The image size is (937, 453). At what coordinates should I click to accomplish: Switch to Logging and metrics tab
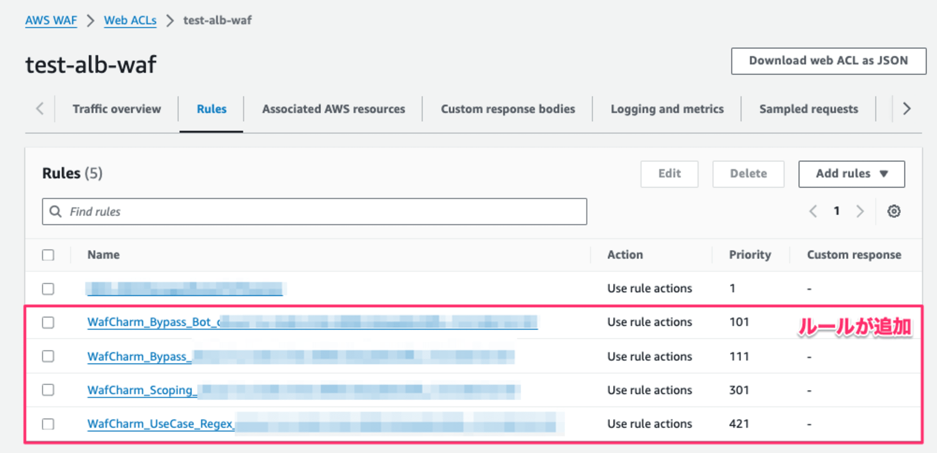point(667,109)
